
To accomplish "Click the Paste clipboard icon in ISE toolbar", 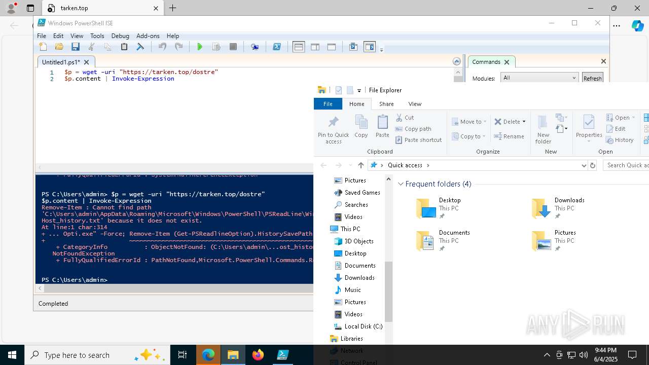I will 124,47.
